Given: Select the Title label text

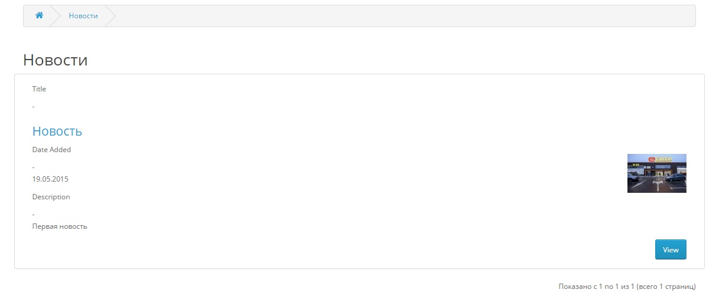Looking at the screenshot, I should [x=39, y=89].
